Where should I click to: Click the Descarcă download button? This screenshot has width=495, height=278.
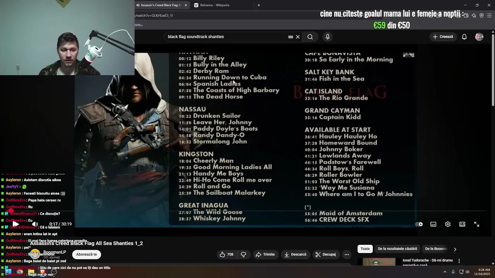(x=295, y=254)
